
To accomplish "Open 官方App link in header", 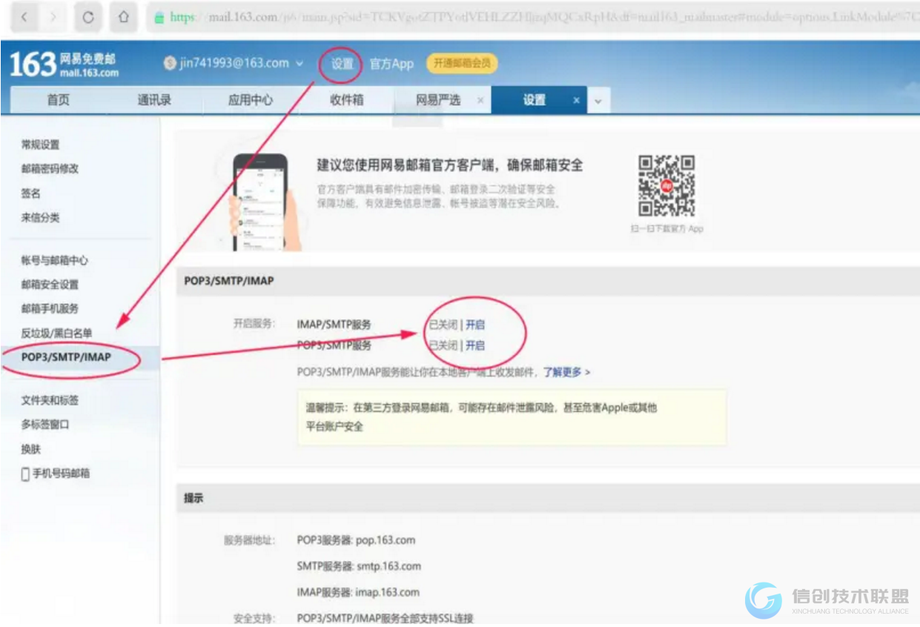I will coord(391,64).
